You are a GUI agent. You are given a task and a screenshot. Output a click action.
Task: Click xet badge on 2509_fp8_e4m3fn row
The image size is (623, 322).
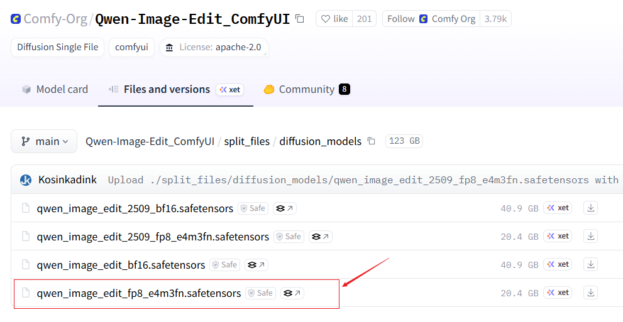(x=558, y=237)
